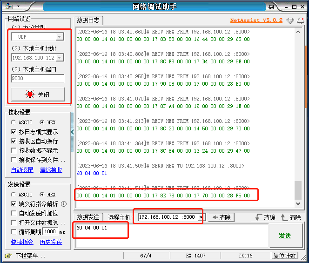The image size is (309, 263).
Task: Click the 67/4 status field
Action: 146,256
